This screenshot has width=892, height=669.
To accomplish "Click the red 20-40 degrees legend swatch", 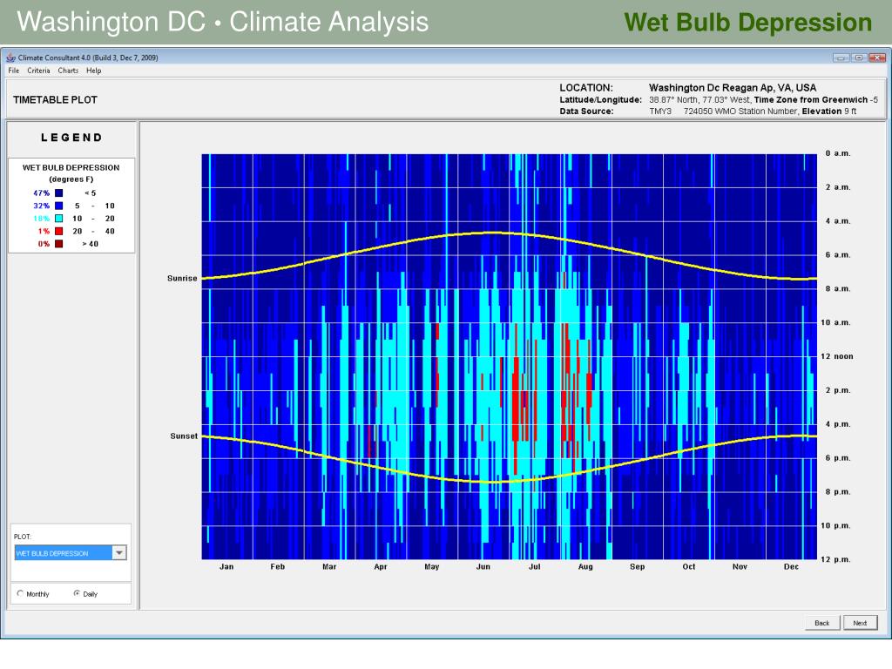I will click(58, 232).
